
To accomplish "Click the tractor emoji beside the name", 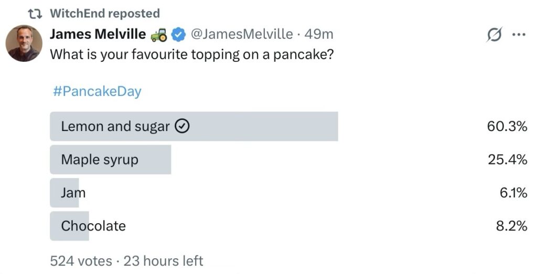I will [159, 35].
